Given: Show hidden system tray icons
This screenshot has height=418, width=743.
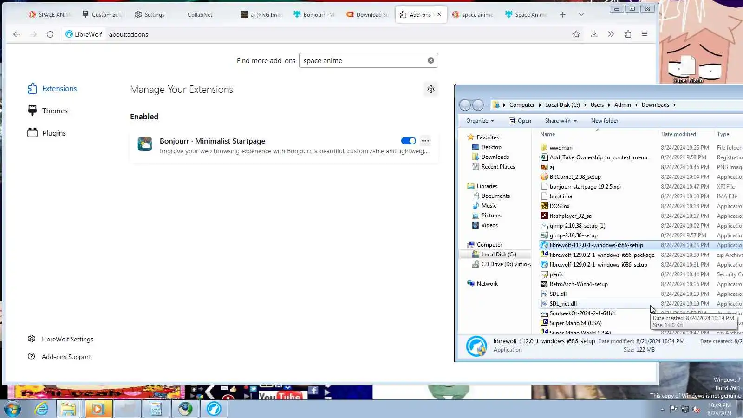Looking at the screenshot, I should 662,409.
